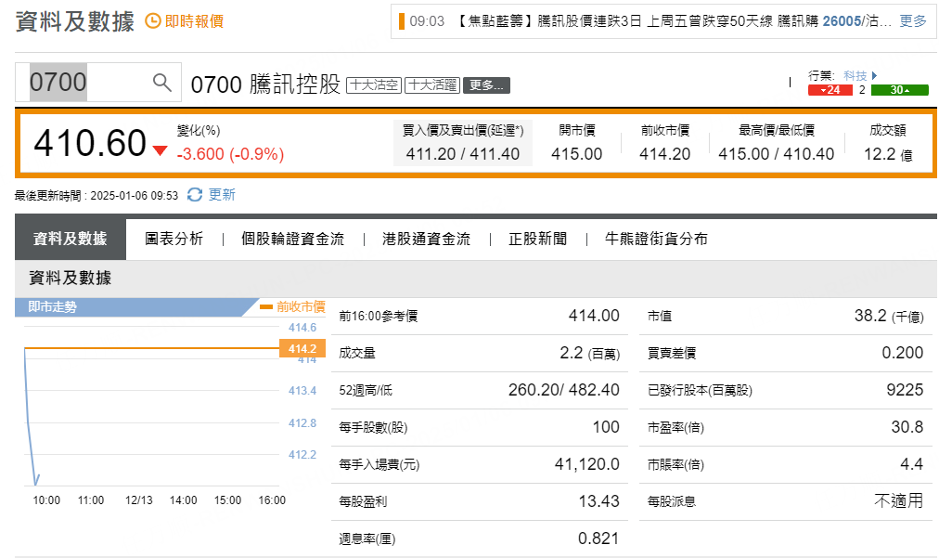Viewport: 939px width, 558px height.
Task: Click the 已發行股本 9225 value
Action: pos(905,390)
